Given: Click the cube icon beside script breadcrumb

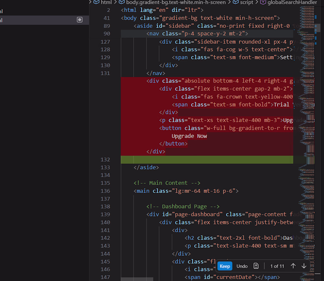Looking at the screenshot, I should pos(236,2).
